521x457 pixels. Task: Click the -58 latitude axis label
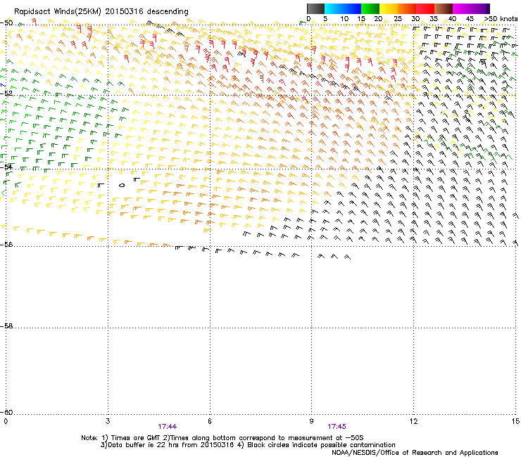coord(6,326)
